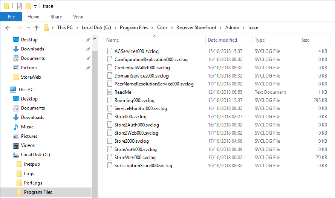Click the Back navigation arrow
Viewport: 335px width, 198px height.
point(8,27)
